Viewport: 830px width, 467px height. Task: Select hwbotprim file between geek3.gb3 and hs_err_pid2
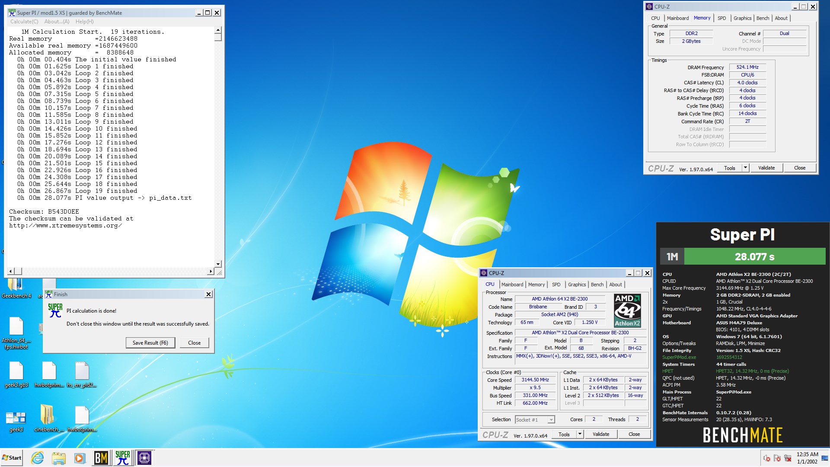[x=49, y=374]
